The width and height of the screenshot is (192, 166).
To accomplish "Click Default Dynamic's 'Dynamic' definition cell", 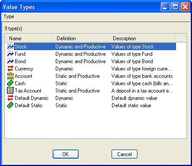I will coord(64,98).
